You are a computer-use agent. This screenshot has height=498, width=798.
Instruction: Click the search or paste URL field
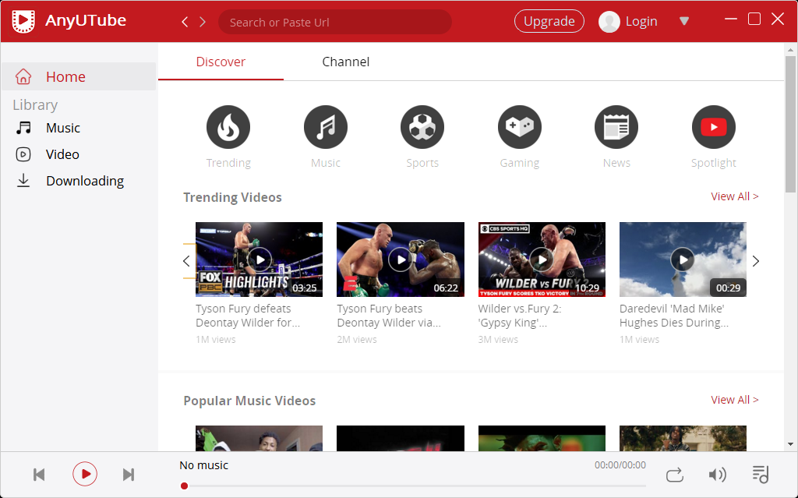335,22
